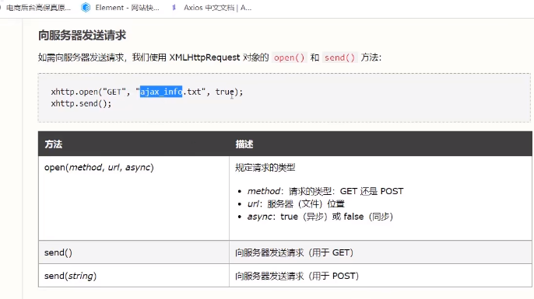Viewport: 534px width, 299px height.
Task: Click the Axios bookmark favicon icon
Action: point(174,8)
